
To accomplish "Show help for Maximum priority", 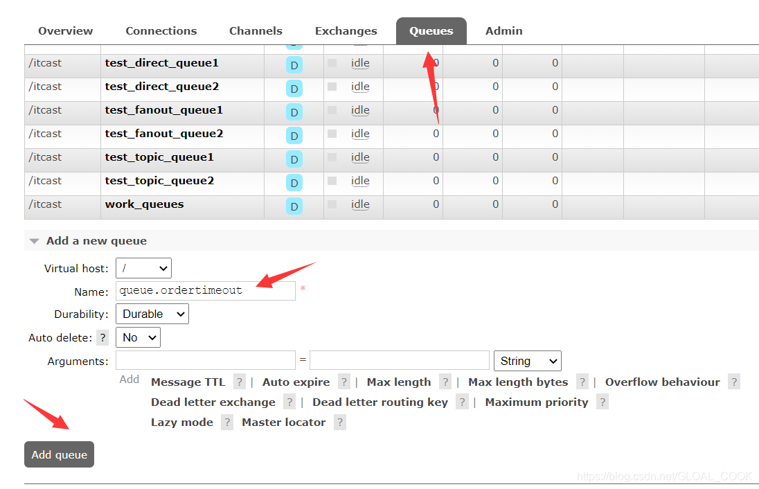I will 602,402.
